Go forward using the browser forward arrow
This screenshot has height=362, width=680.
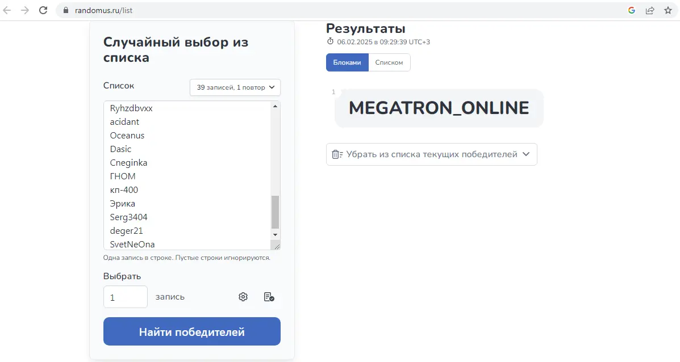tap(25, 10)
